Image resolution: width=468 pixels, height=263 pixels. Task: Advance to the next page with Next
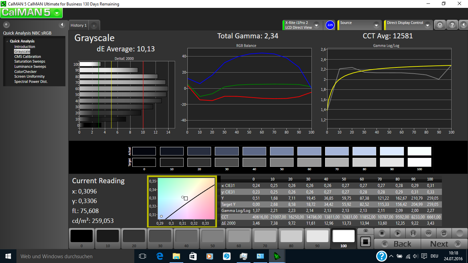coord(444,244)
